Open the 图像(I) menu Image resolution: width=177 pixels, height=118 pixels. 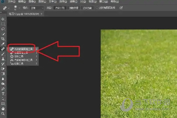(32, 2)
